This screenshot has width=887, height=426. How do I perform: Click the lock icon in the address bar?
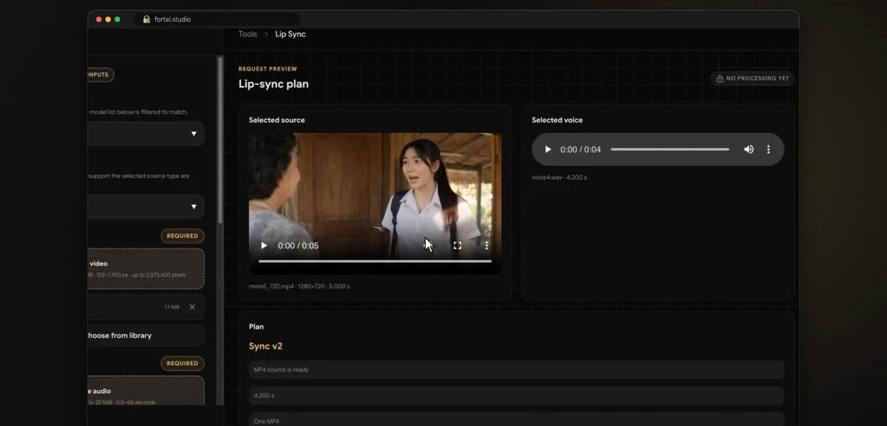tap(146, 19)
